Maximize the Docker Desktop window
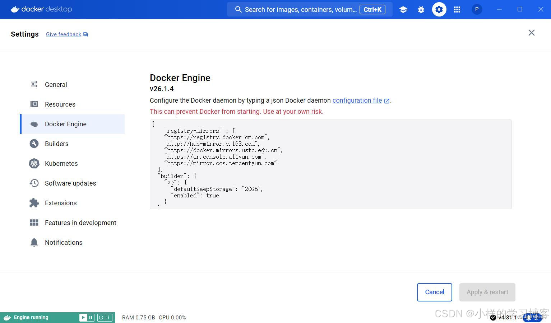The width and height of the screenshot is (551, 323). coord(520,9)
